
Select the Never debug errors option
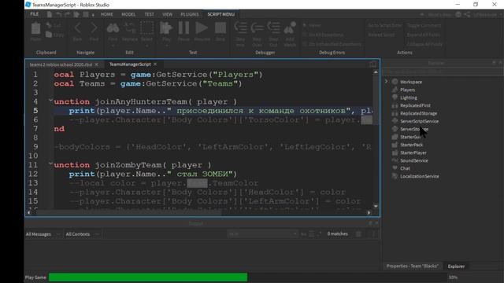312,25
